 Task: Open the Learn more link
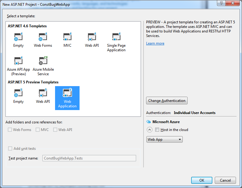(155, 43)
